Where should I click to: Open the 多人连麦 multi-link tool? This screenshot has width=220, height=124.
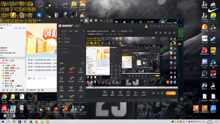pos(81,79)
